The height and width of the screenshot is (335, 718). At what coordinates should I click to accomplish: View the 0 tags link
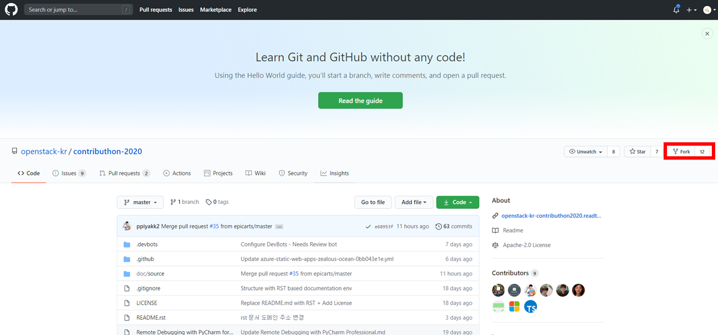point(217,202)
